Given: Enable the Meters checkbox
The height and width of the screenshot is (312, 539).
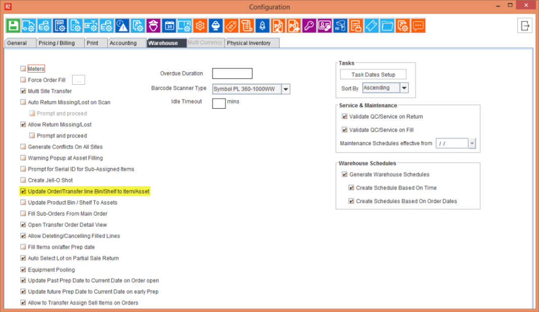Looking at the screenshot, I should [23, 69].
